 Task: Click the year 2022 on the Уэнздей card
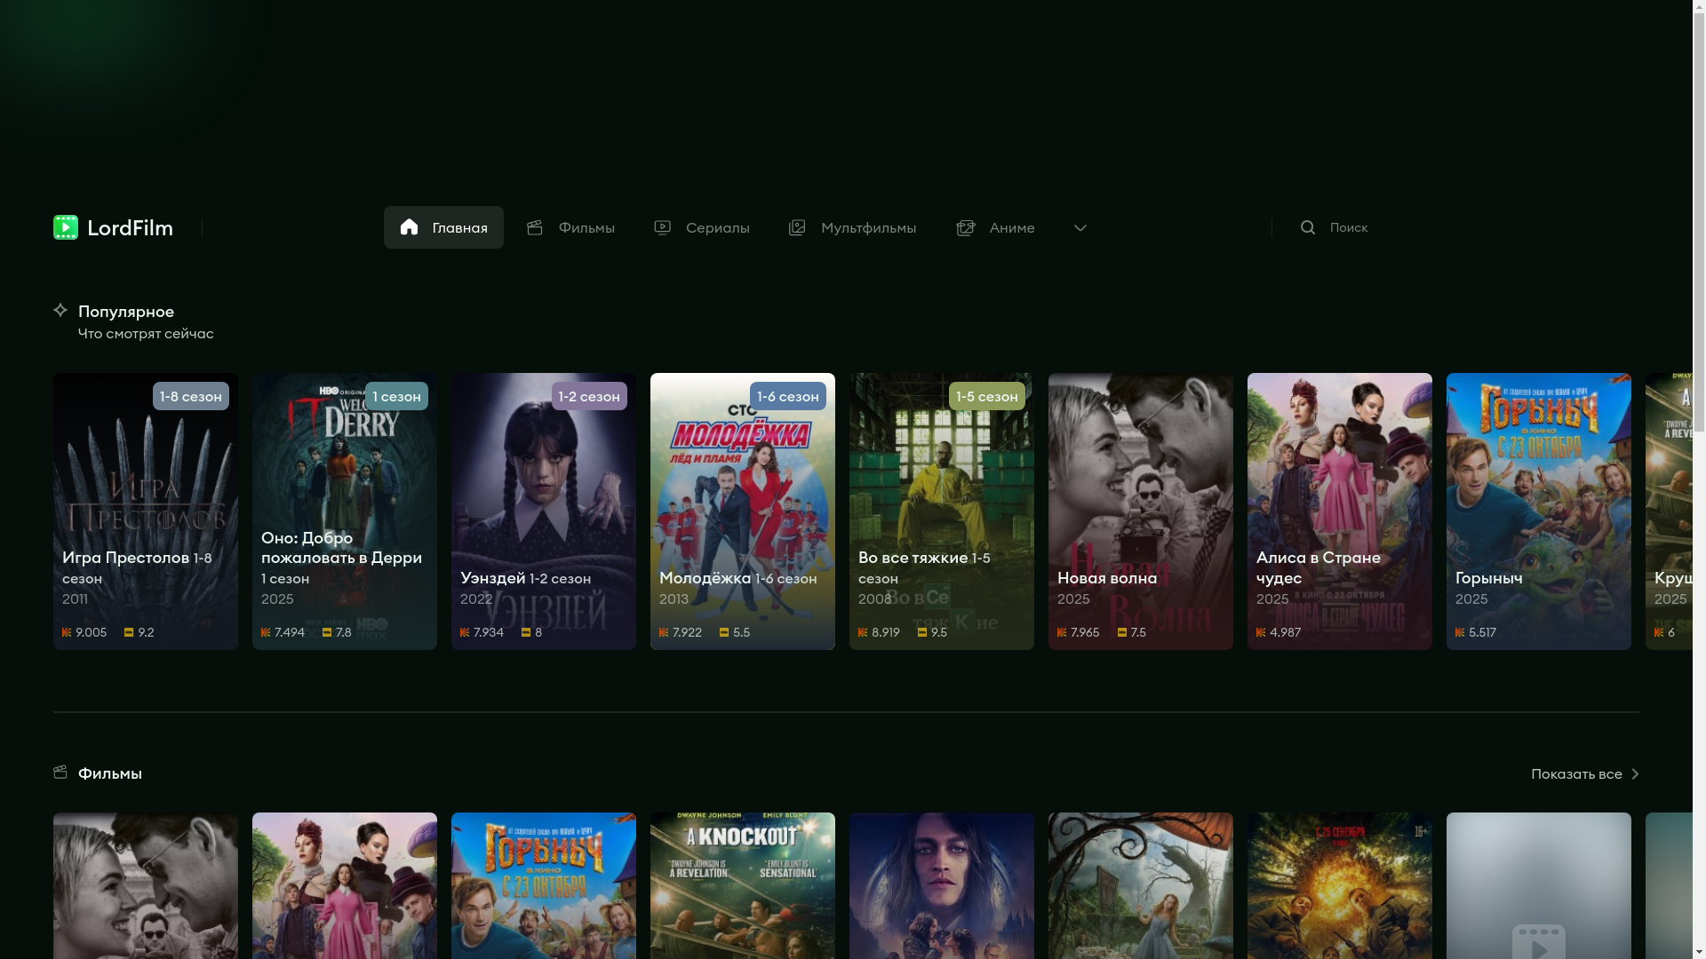pos(476,599)
